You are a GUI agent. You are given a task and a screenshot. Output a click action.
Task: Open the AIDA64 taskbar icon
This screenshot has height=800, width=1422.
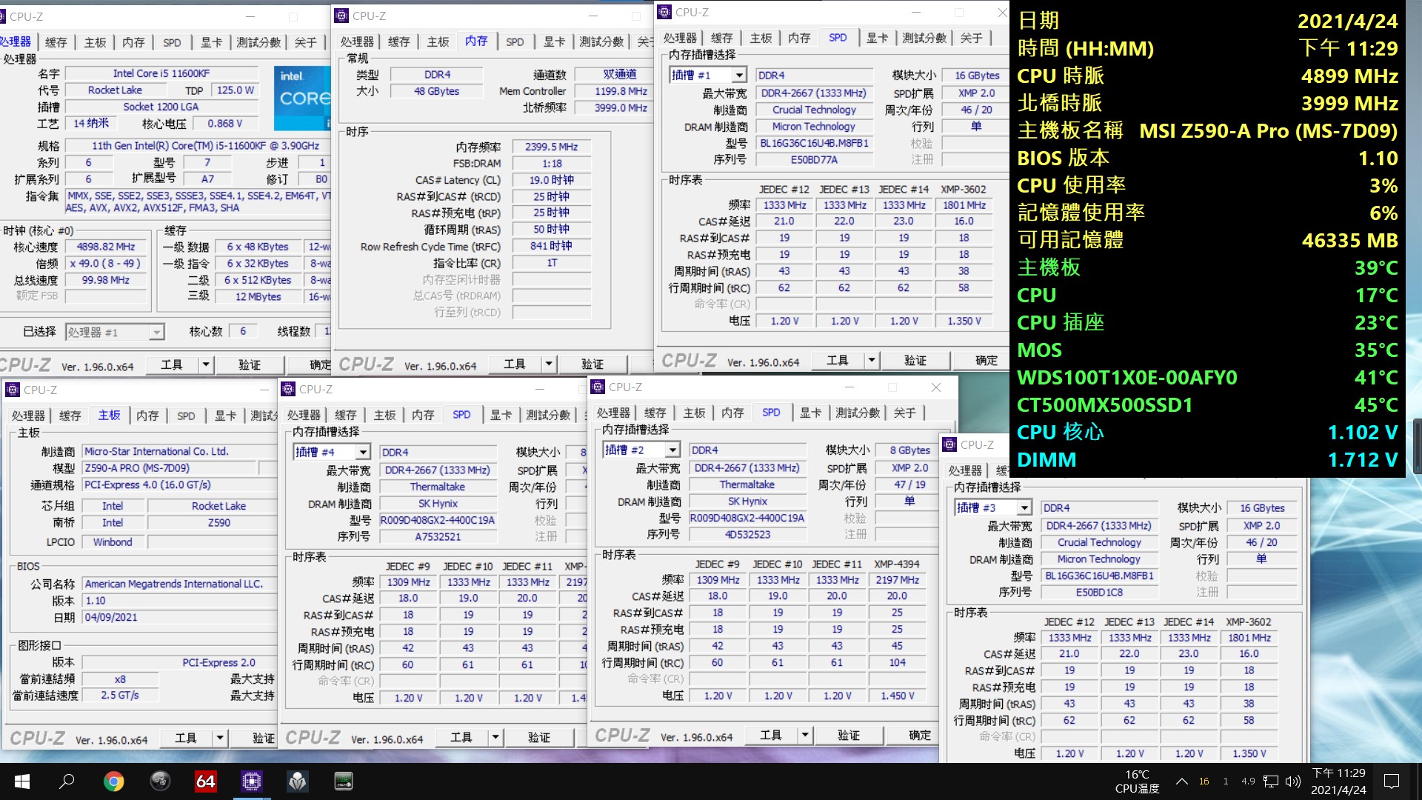[205, 781]
